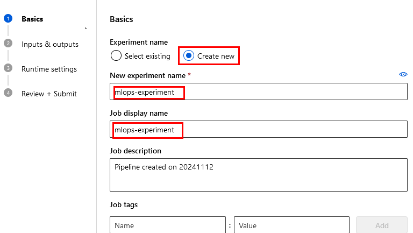Click the step 3 circle icon
413x233 pixels.
point(8,68)
